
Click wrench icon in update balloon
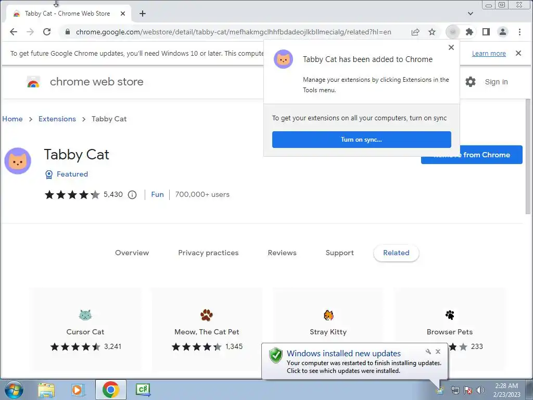click(428, 352)
